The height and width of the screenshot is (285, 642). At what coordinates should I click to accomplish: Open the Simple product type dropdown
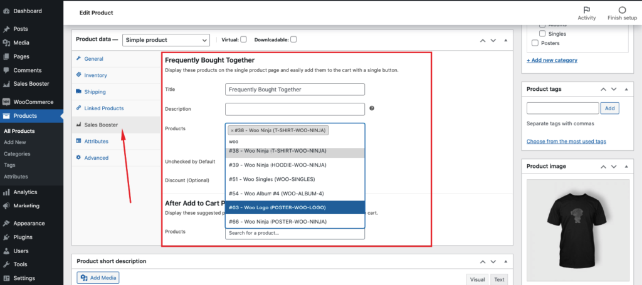[x=166, y=40]
